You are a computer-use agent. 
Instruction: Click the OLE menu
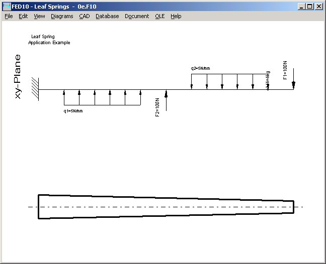tap(159, 16)
